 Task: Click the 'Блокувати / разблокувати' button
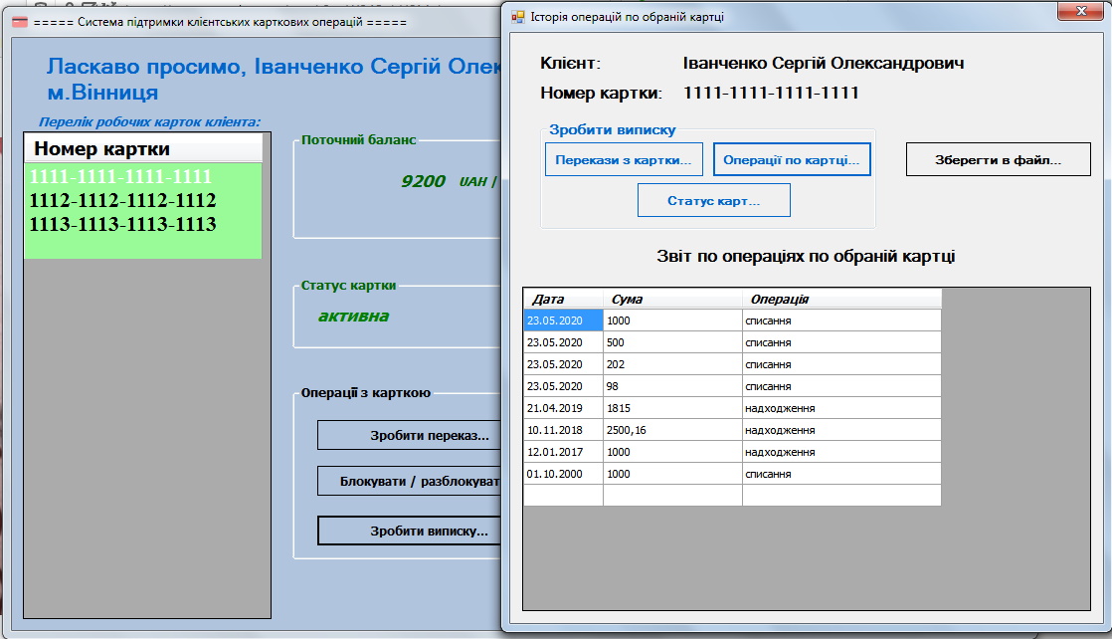pyautogui.click(x=409, y=481)
